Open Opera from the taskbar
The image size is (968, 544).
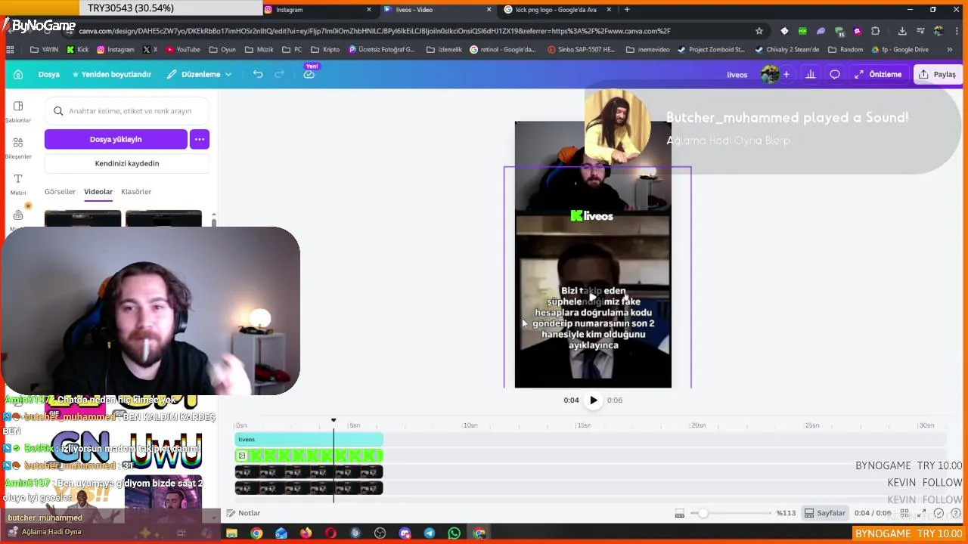point(330,533)
